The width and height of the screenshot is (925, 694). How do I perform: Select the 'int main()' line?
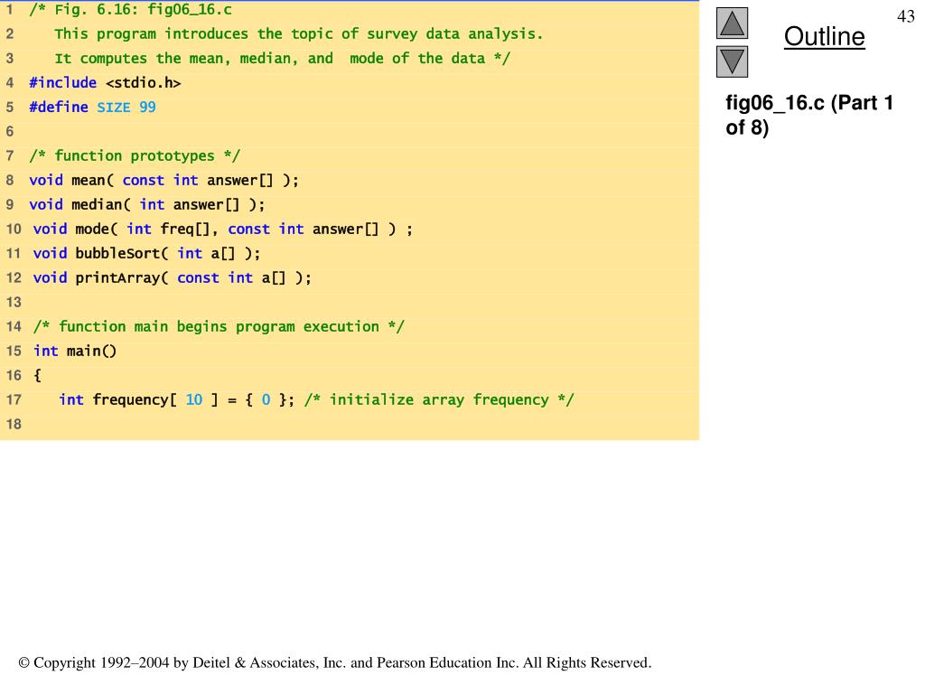pos(75,351)
